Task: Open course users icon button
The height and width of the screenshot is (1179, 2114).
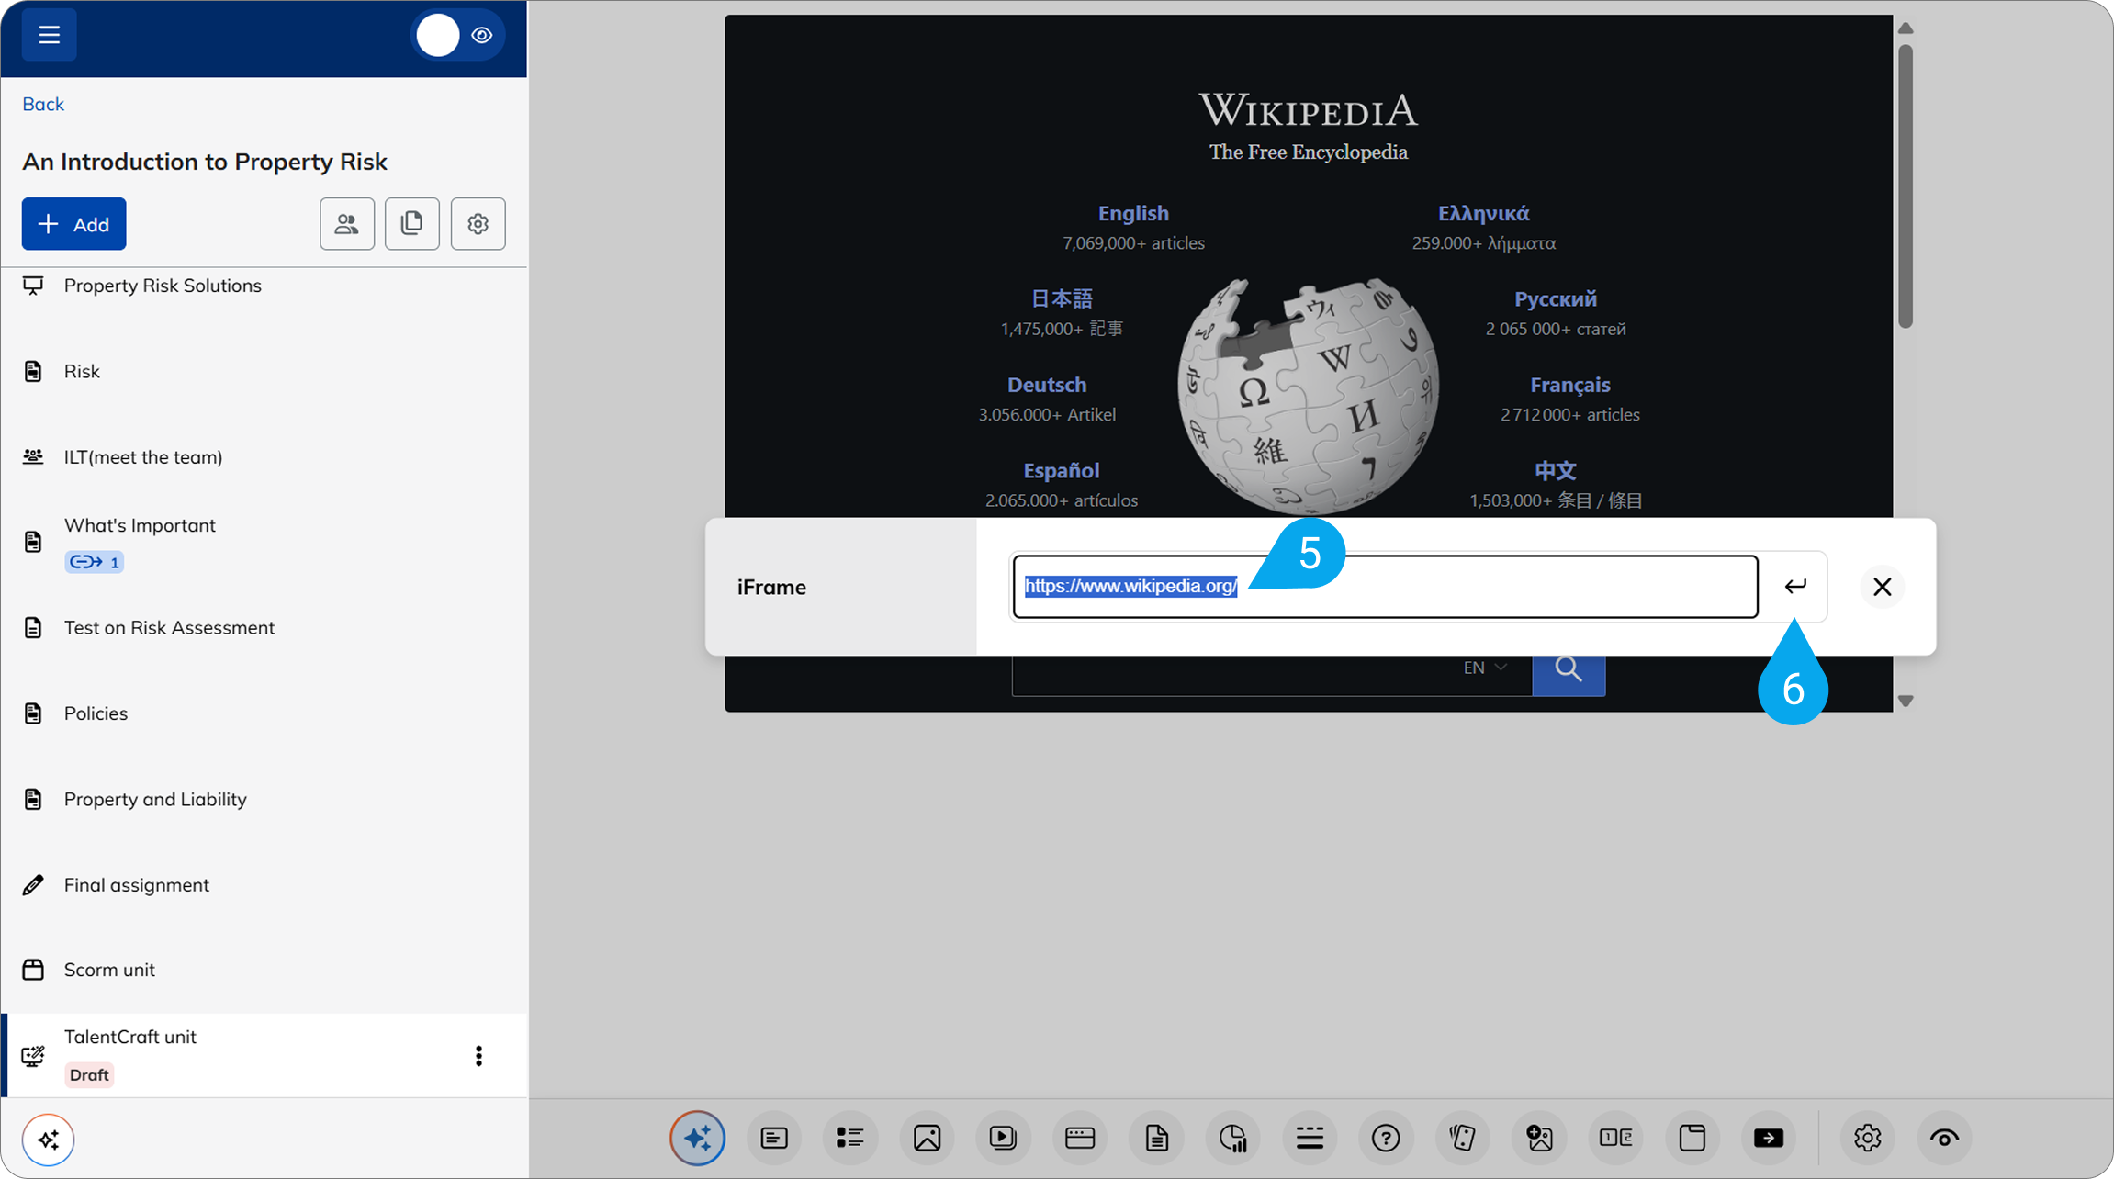Action: pyautogui.click(x=346, y=224)
